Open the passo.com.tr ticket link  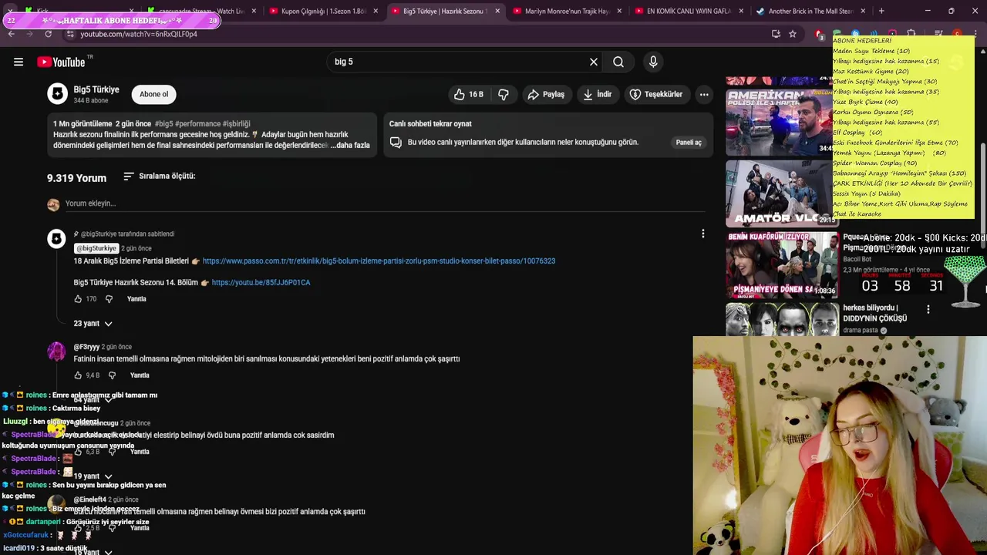pyautogui.click(x=379, y=261)
